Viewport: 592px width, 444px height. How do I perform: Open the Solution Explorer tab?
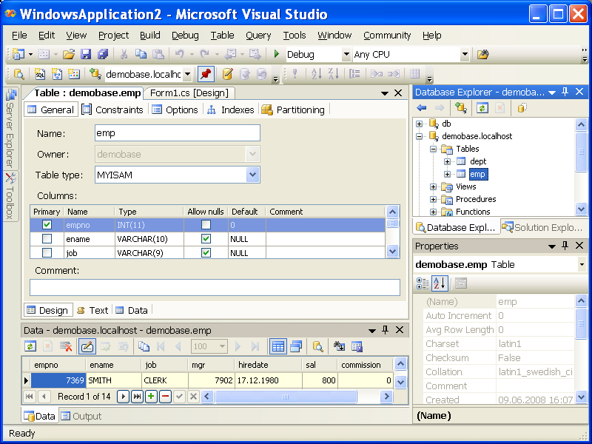click(x=544, y=227)
